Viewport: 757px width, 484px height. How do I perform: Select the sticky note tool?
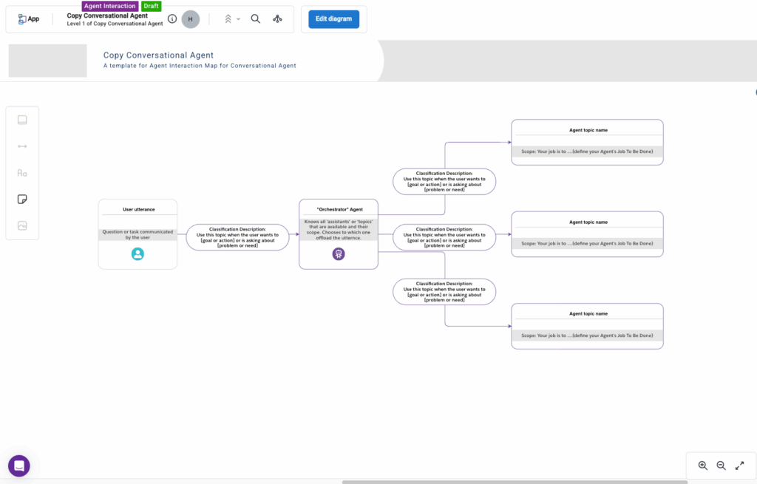point(22,200)
